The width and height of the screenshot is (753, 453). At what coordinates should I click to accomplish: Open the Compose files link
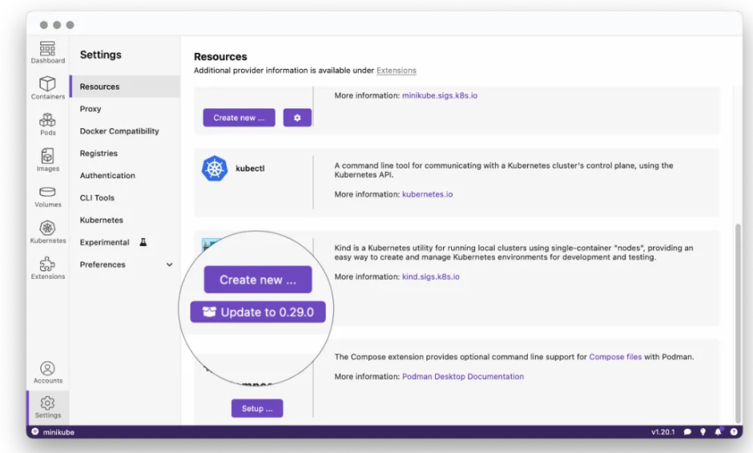pos(615,357)
